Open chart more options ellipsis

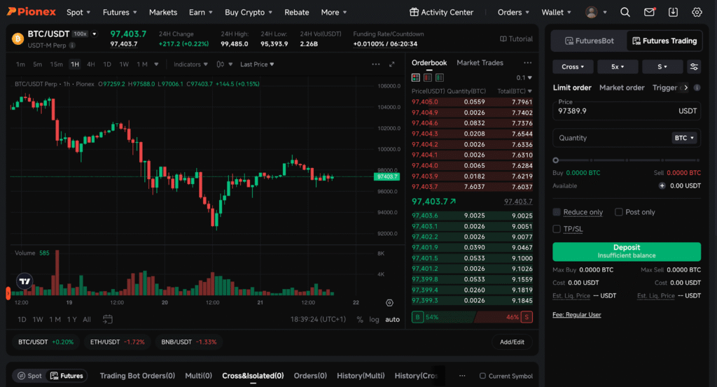point(376,64)
